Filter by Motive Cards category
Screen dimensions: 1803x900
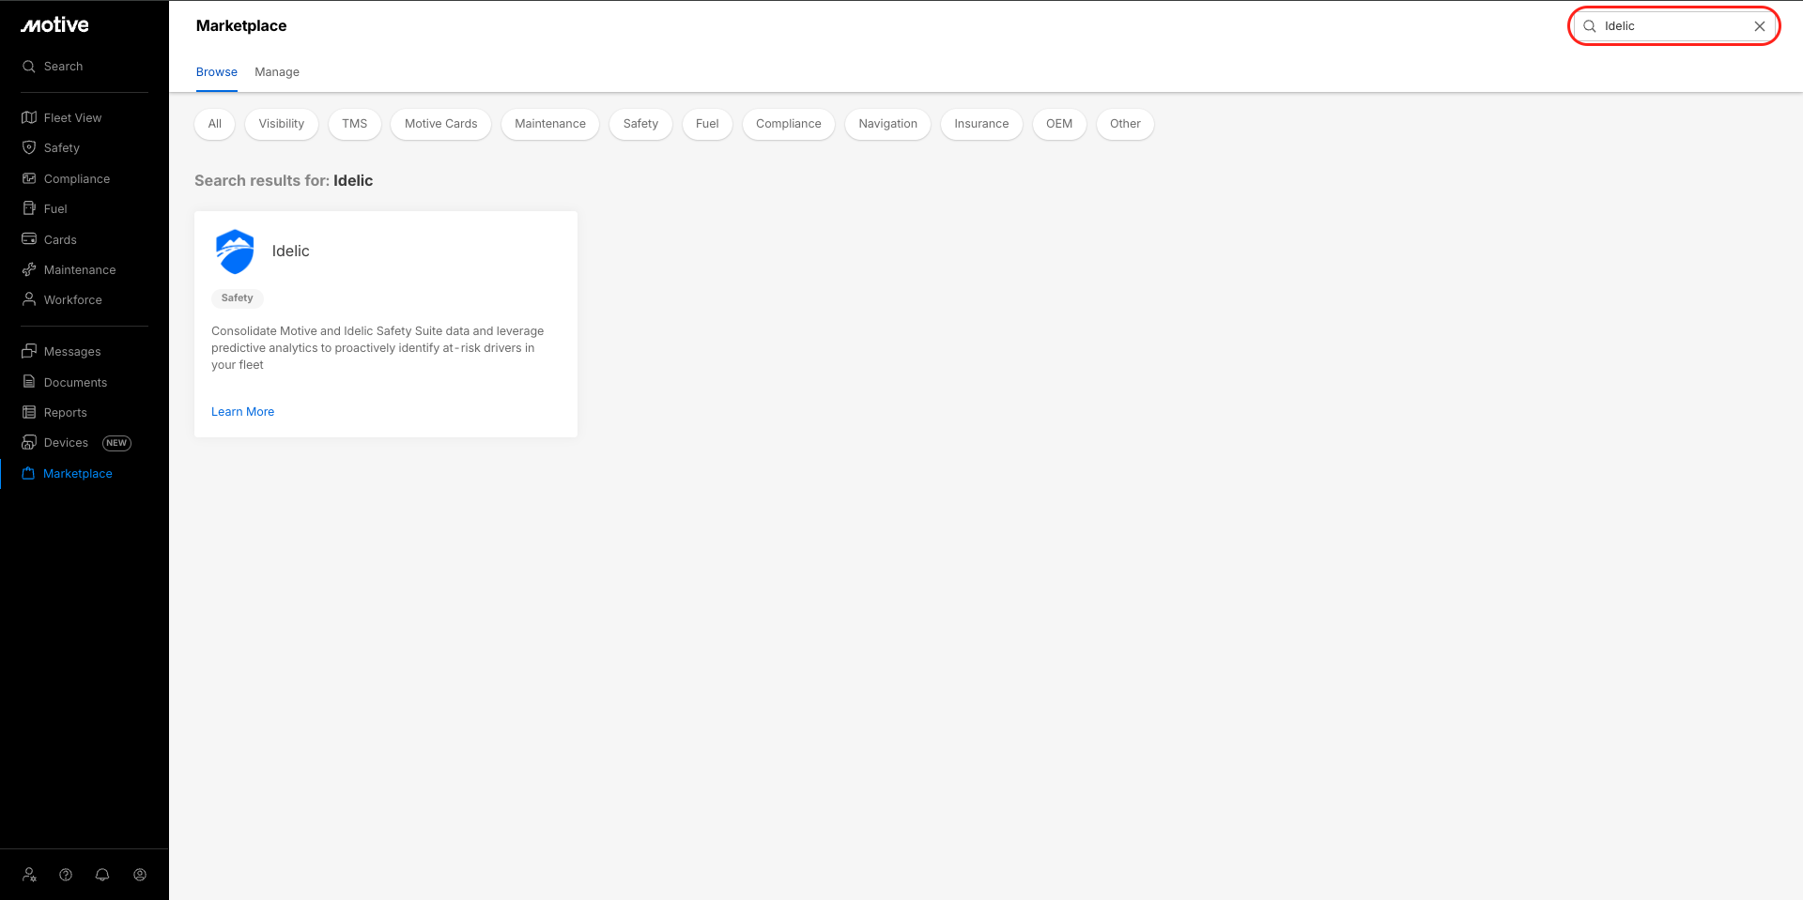coord(441,124)
